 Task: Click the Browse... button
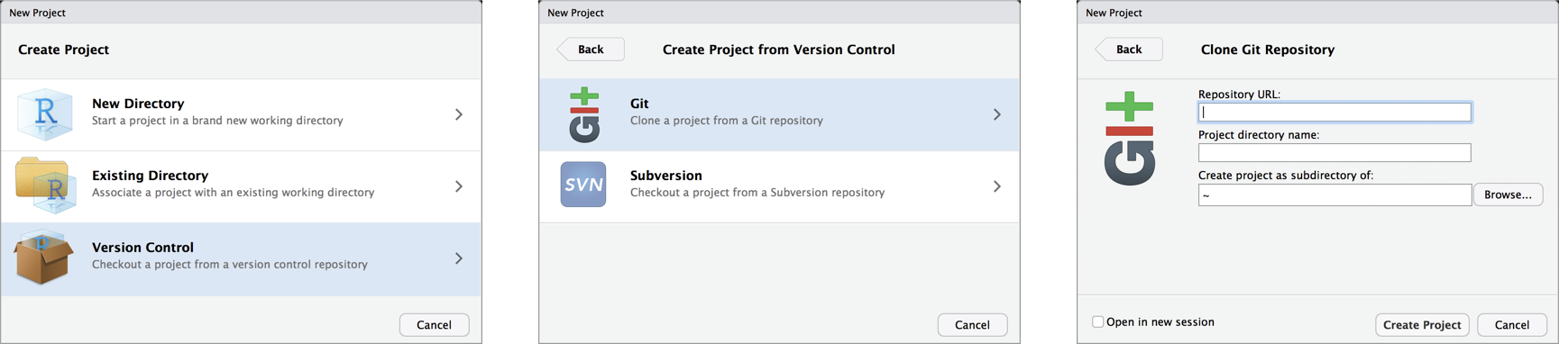(x=1509, y=195)
